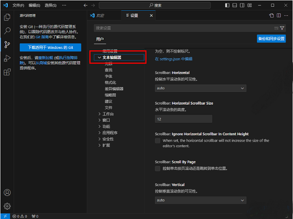Open the Run and Debug view

(x=7, y=58)
